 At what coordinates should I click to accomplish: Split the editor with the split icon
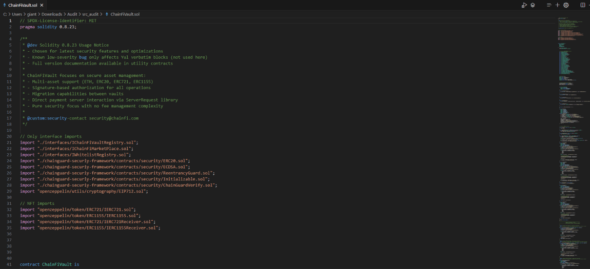[582, 5]
